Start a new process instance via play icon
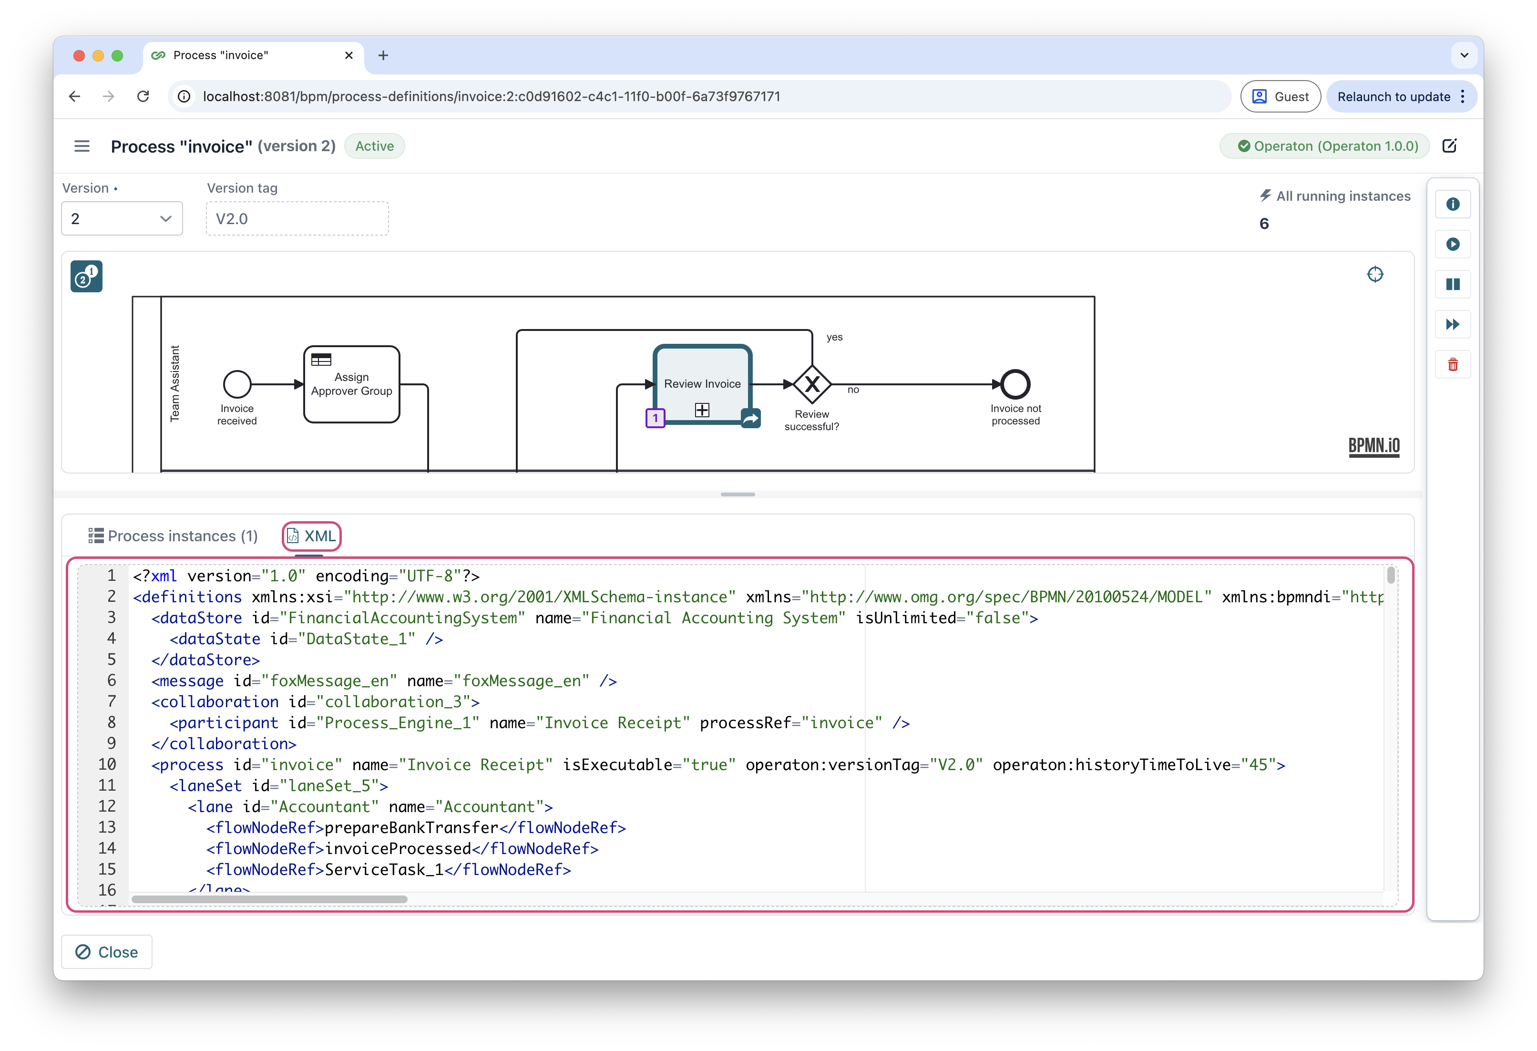Image resolution: width=1537 pixels, height=1051 pixels. [x=1453, y=244]
